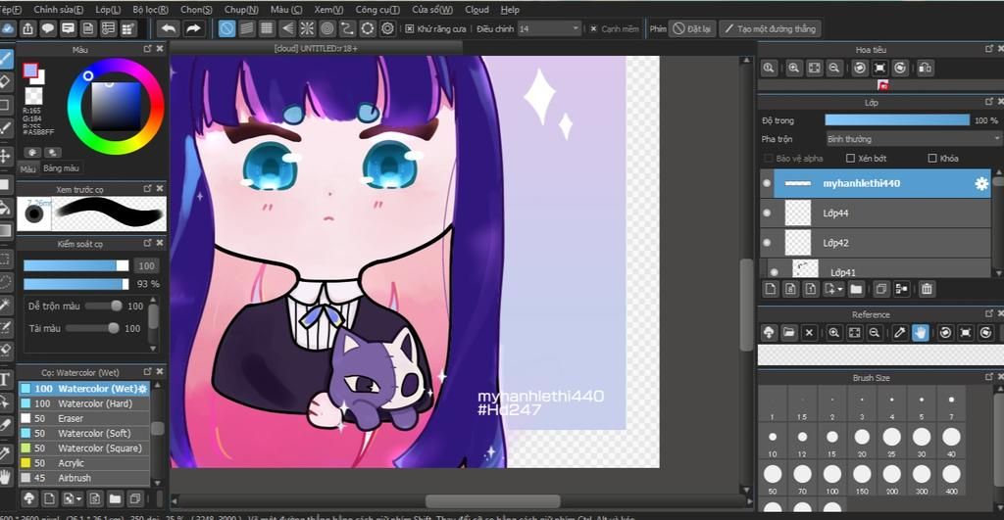This screenshot has width=1004, height=520.
Task: Enable Xén bớt clipping checkbox
Action: coord(850,158)
